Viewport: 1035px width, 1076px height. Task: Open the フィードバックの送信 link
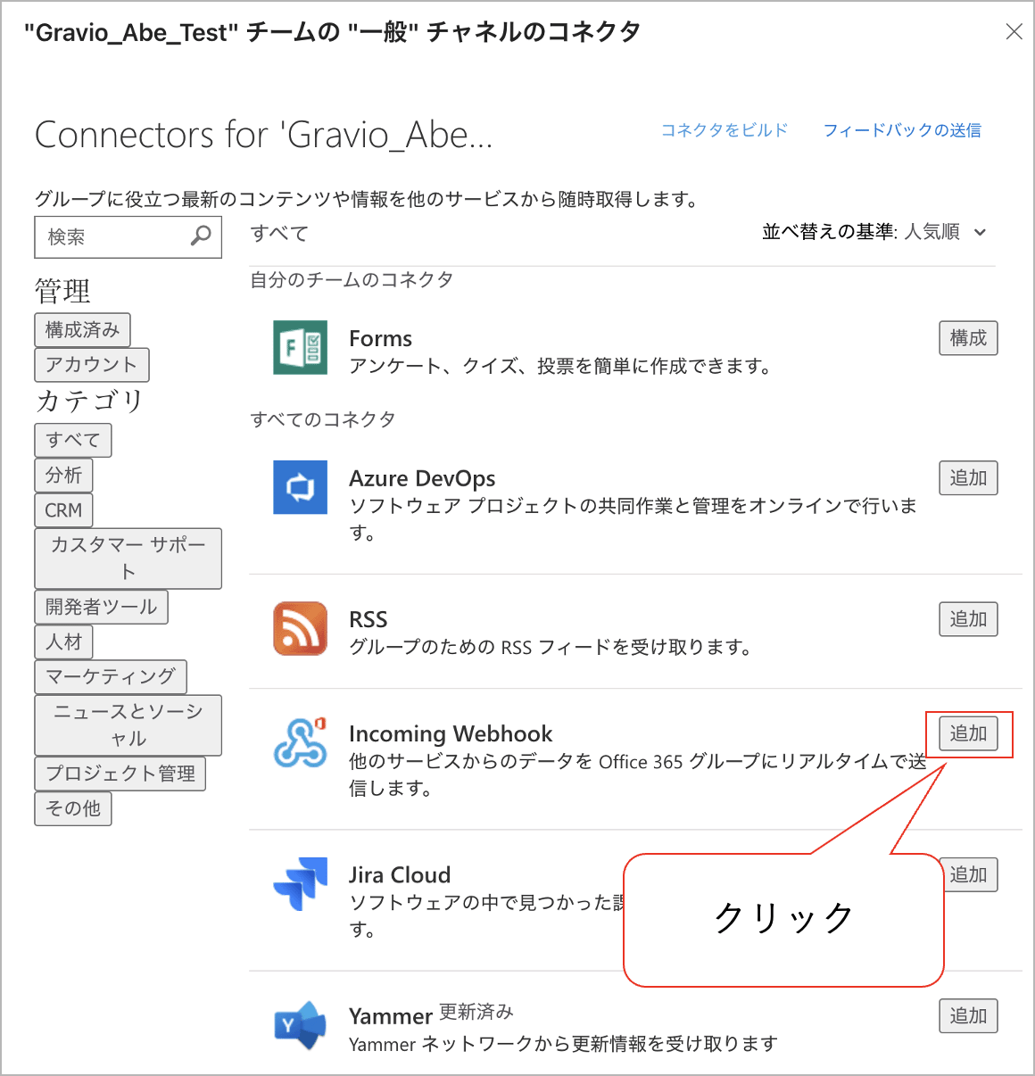click(x=902, y=130)
